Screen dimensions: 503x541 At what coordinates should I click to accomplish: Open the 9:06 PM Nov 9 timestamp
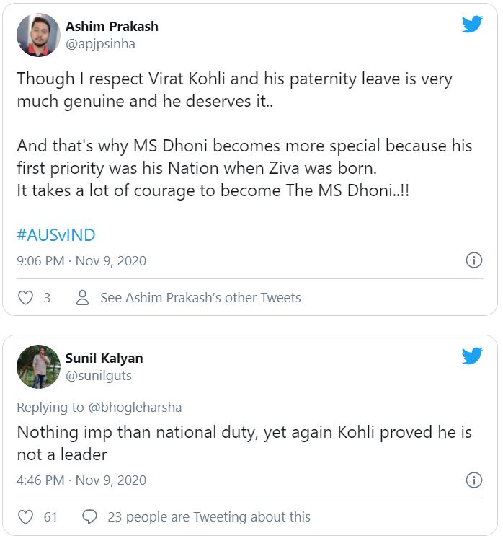pos(81,260)
